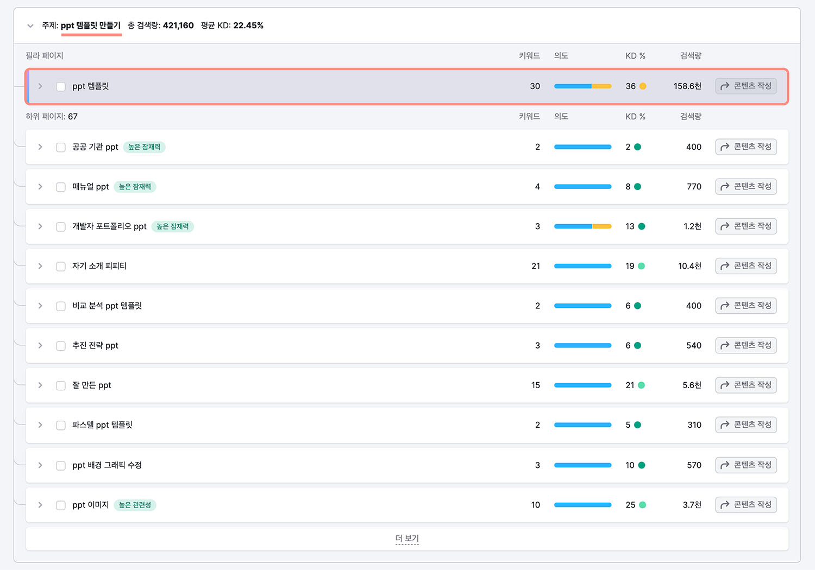
Task: Click the row title 'ppt 배경 그래픽 수정'
Action: click(x=107, y=465)
